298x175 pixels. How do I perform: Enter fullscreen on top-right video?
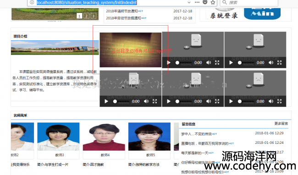coord(279,63)
